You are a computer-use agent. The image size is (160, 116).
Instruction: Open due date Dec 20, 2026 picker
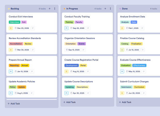pos(22,28)
